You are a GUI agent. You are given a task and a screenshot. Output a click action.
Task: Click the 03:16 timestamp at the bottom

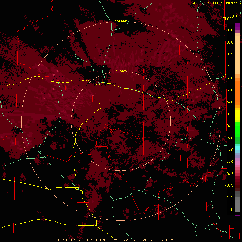[x=183, y=240]
